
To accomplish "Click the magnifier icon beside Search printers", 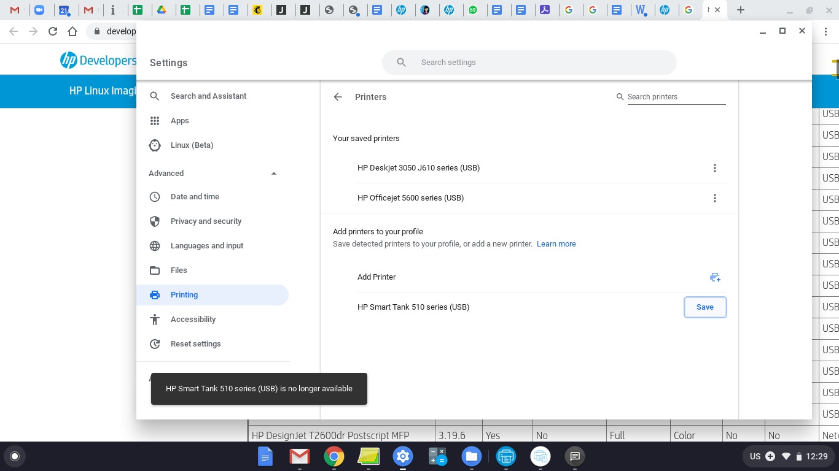I will (620, 97).
